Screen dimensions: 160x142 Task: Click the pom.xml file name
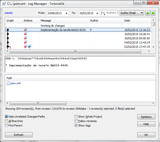click(x=15, y=83)
